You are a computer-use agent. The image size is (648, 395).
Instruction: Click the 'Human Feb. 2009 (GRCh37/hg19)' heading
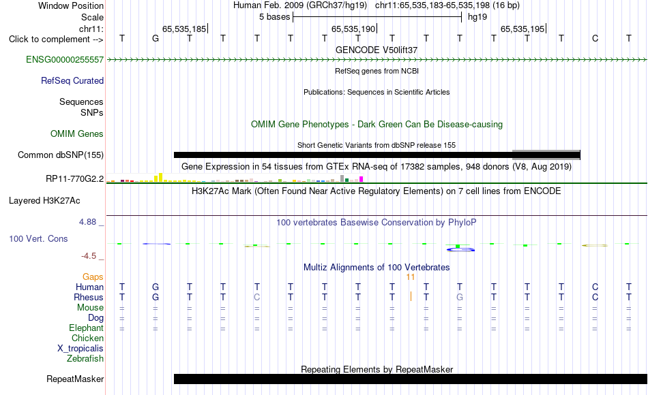[300, 5]
